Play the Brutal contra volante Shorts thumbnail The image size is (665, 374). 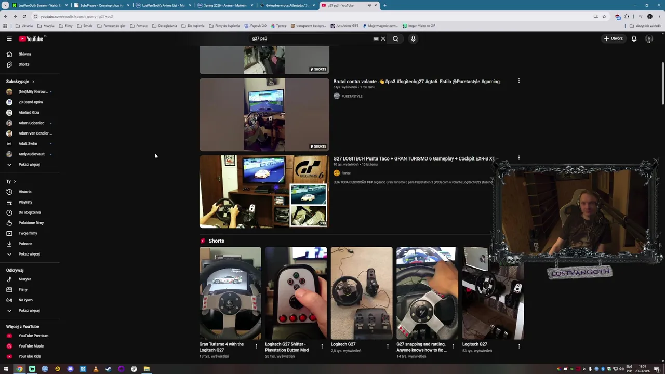(x=264, y=114)
